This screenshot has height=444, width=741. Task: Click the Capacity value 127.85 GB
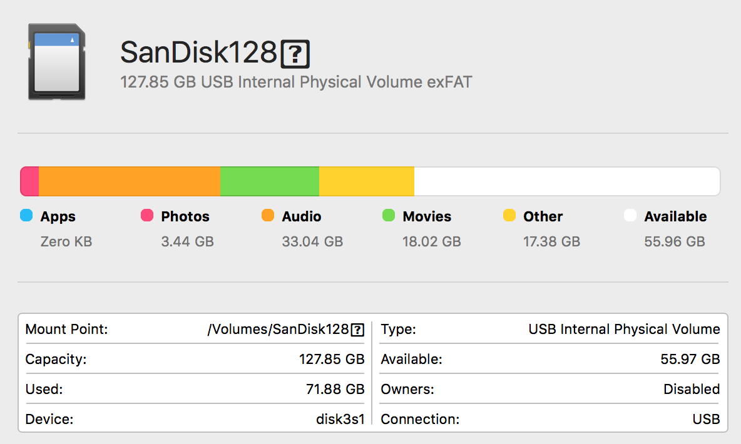pos(332,360)
